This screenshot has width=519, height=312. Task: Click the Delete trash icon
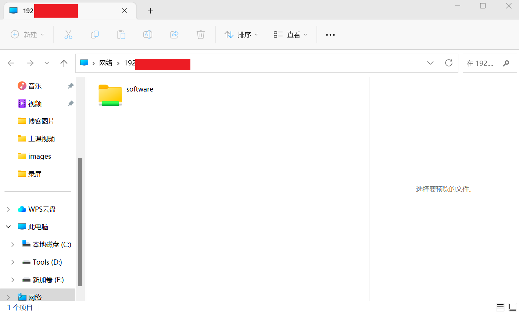pyautogui.click(x=201, y=35)
